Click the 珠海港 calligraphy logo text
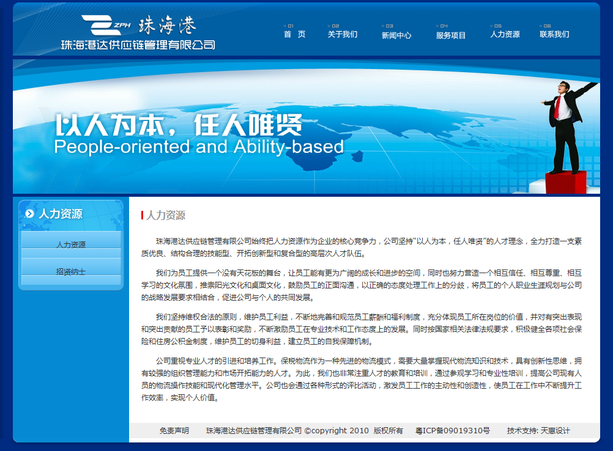 pos(167,25)
